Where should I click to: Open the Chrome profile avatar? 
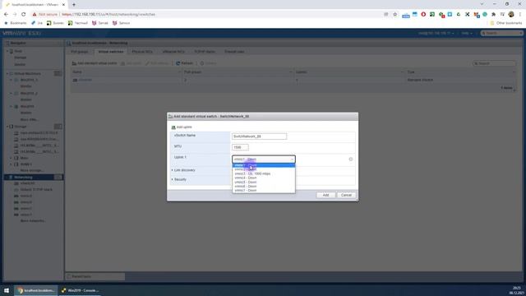(511, 15)
